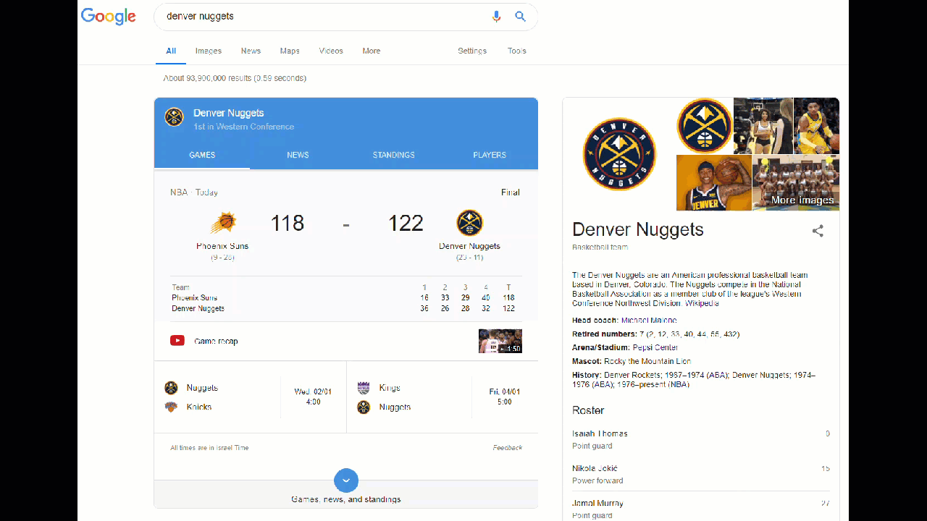Image resolution: width=927 pixels, height=521 pixels.
Task: Click the Roster heading
Action: tap(588, 410)
